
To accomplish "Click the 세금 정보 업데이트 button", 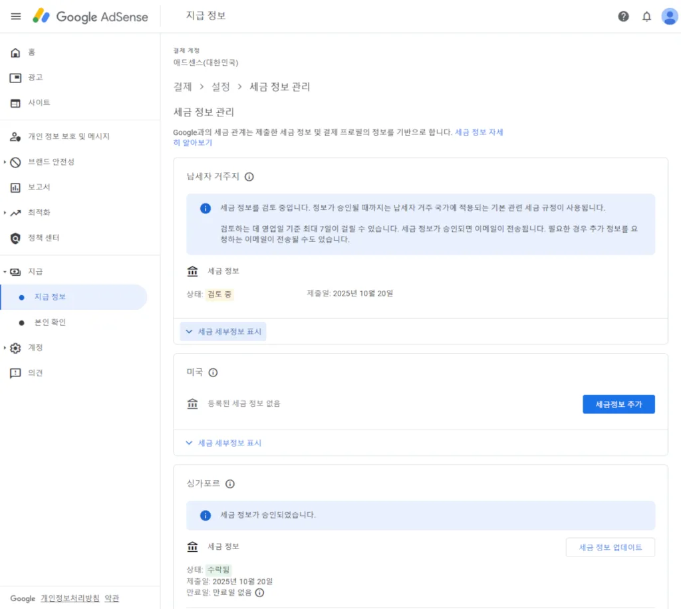I will point(610,547).
